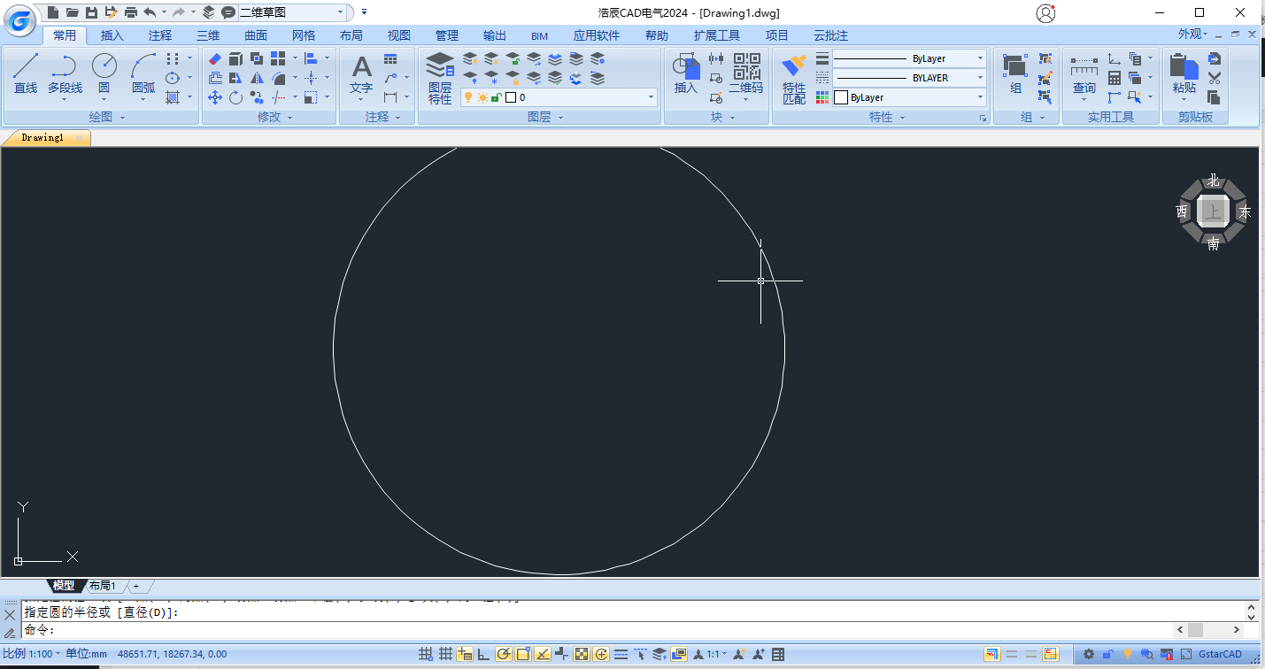Viewport: 1265px width, 669px height.
Task: Switch to the 视图 ribbon tab
Action: click(x=399, y=35)
